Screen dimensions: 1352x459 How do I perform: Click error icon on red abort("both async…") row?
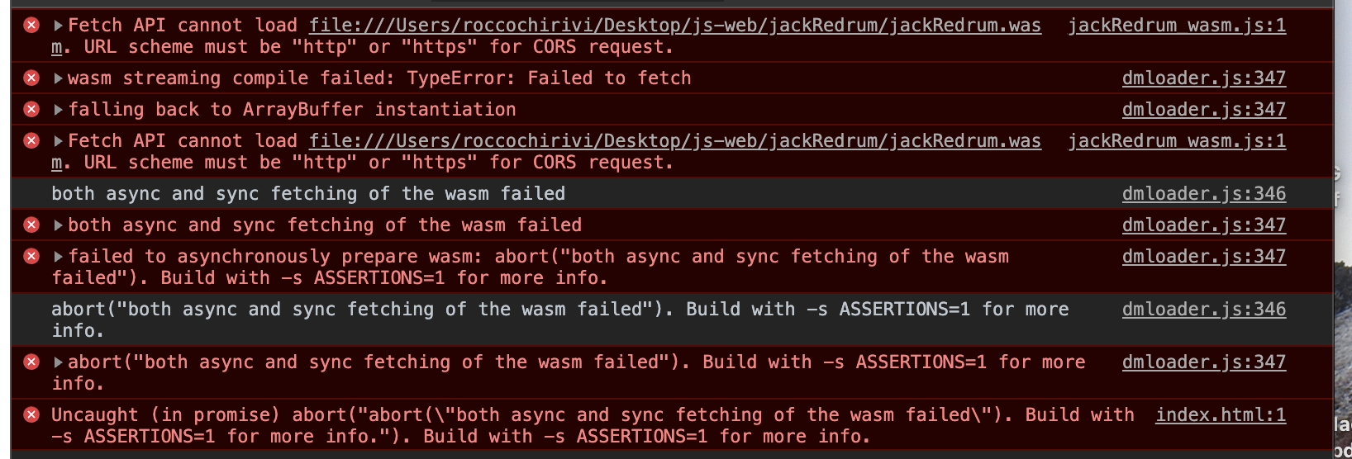pyautogui.click(x=31, y=362)
